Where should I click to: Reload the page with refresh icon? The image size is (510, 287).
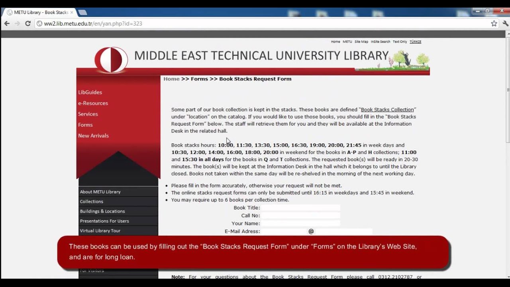(28, 24)
